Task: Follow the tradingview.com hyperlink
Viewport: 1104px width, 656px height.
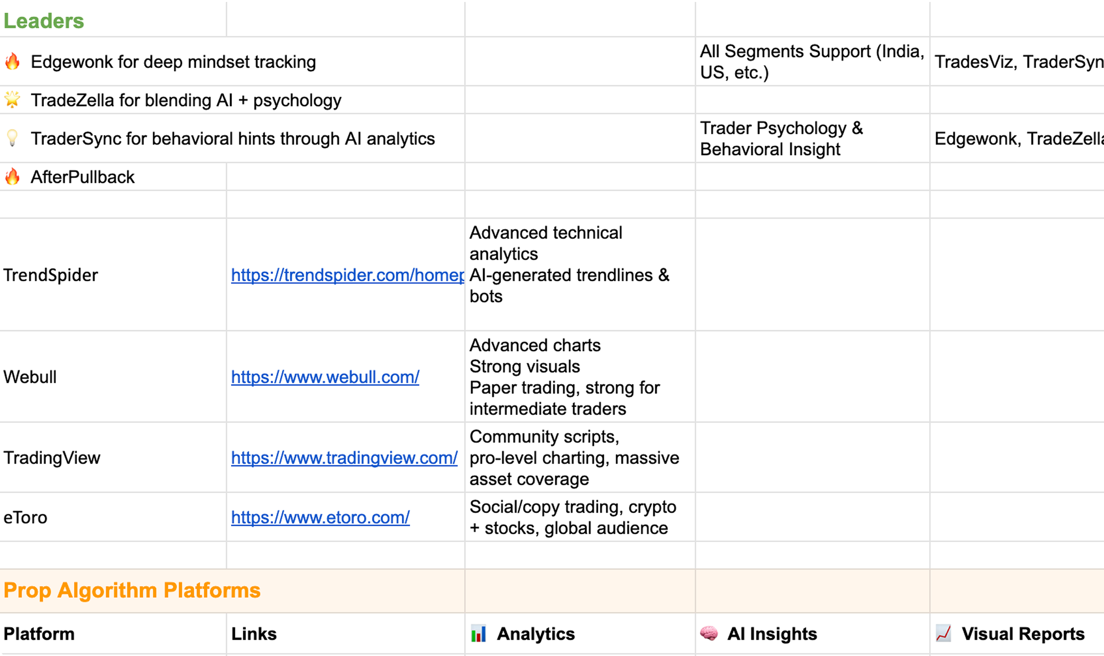Action: click(x=344, y=458)
